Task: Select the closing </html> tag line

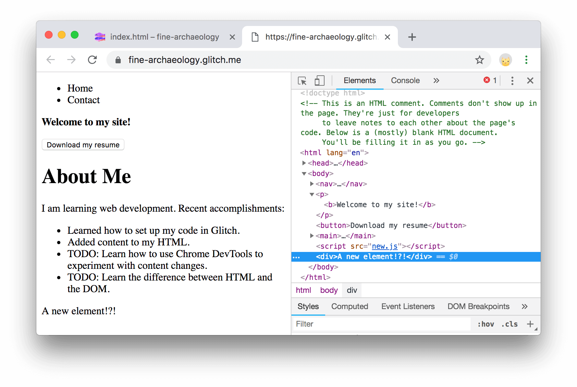Action: click(315, 277)
